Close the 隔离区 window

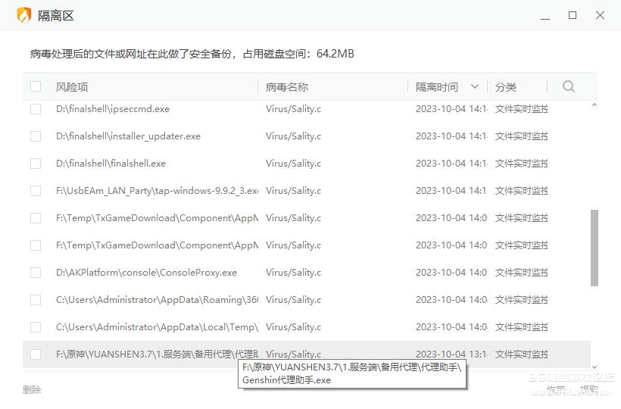(x=600, y=15)
